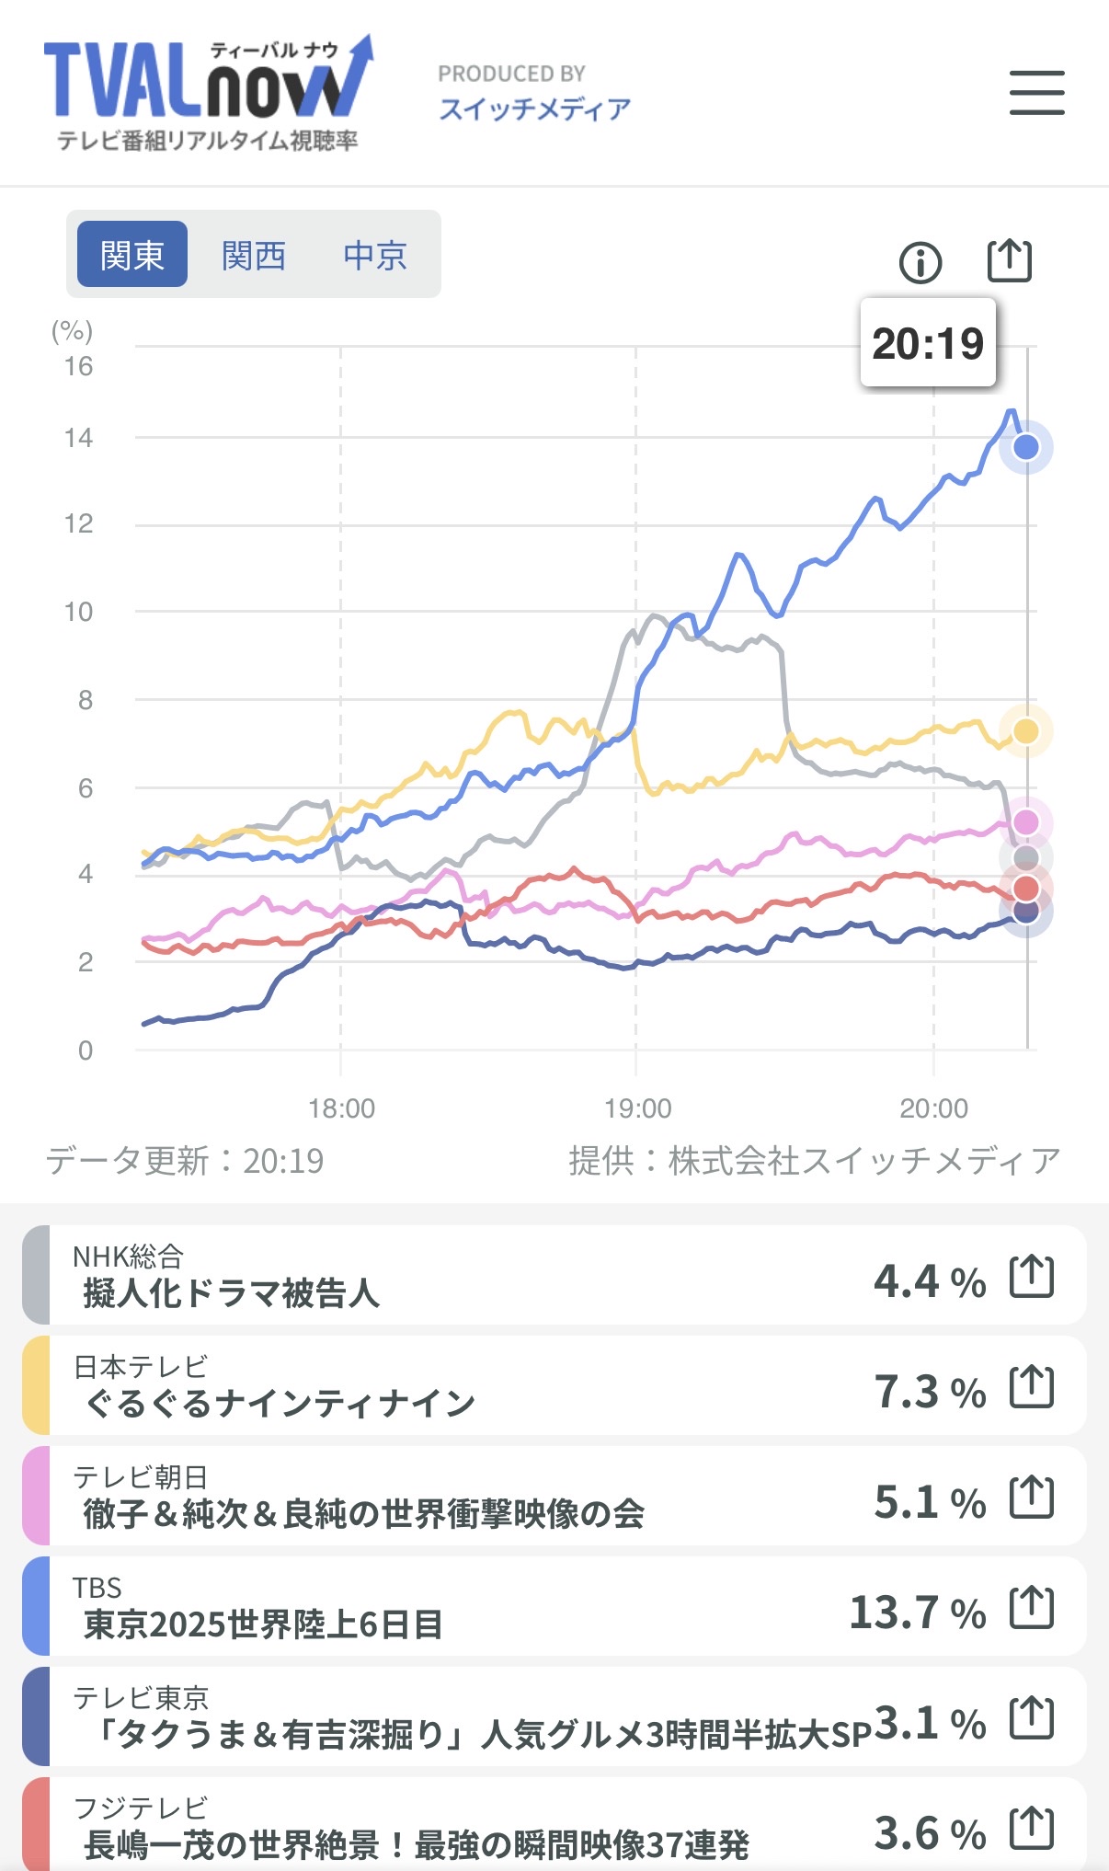Share the TBS program rating
Image resolution: width=1109 pixels, height=1871 pixels.
coord(1031,1607)
